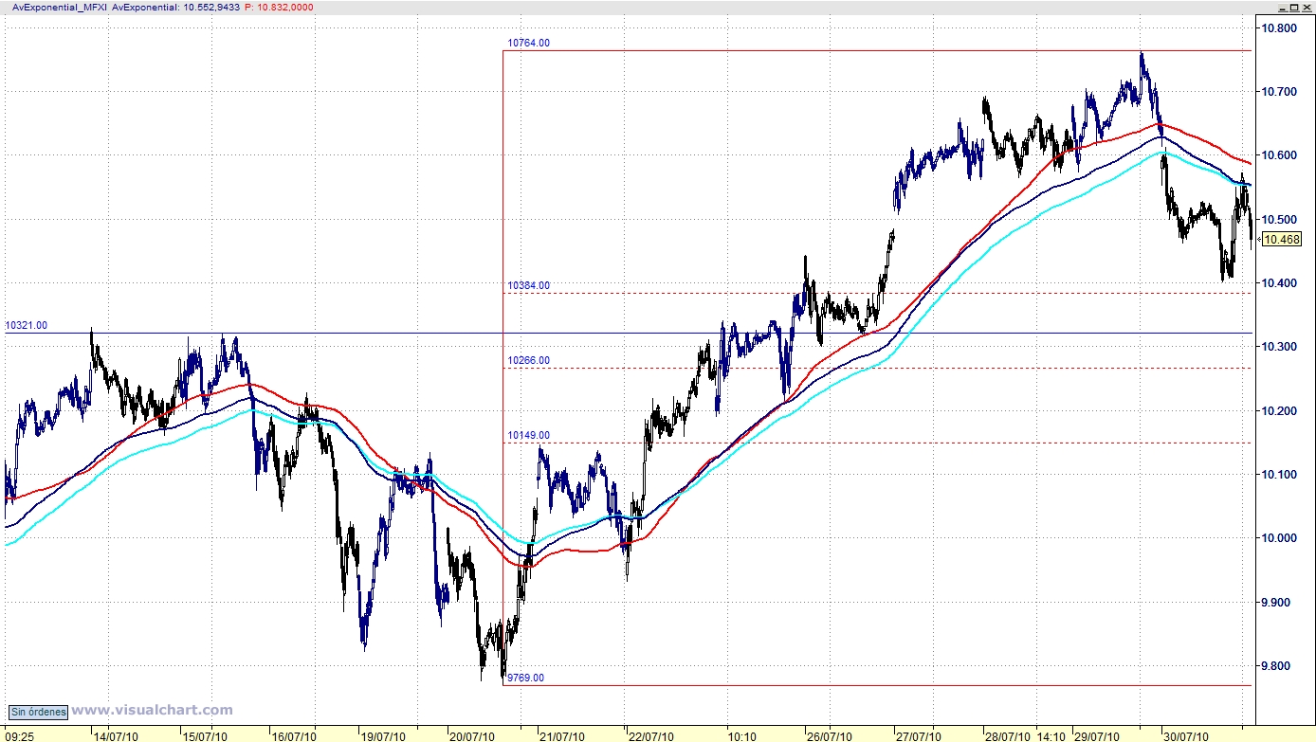Click the 26/07/10 date axis label

pos(829,735)
